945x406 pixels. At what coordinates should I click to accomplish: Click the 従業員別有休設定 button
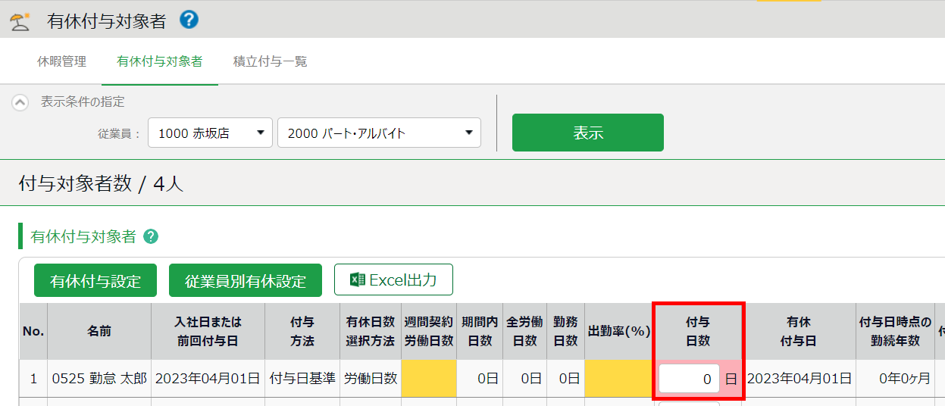246,281
